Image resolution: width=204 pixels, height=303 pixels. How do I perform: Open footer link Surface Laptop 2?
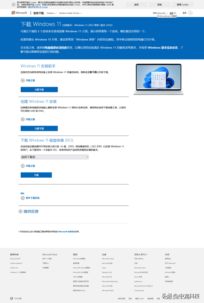coord(16,263)
